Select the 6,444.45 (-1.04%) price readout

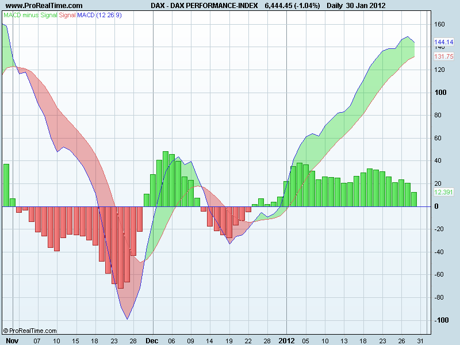(292, 6)
